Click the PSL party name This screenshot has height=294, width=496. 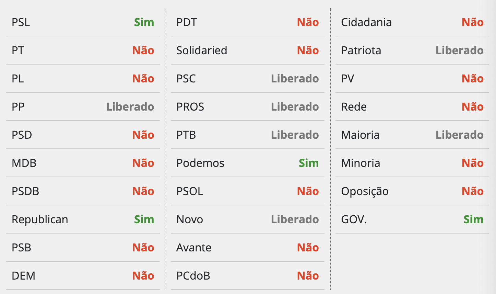21,22
